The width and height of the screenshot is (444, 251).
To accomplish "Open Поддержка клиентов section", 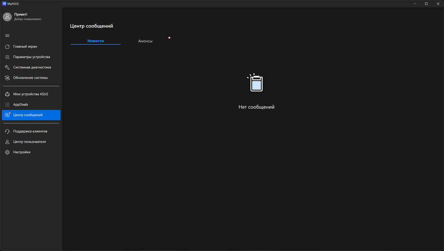I will (31, 132).
